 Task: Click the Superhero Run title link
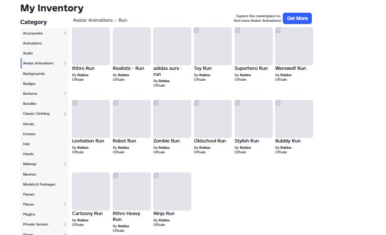point(251,68)
